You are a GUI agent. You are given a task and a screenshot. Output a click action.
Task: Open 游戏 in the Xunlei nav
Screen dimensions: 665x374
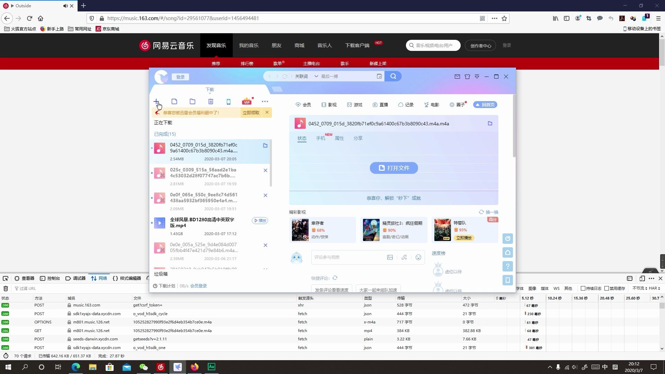tap(354, 105)
